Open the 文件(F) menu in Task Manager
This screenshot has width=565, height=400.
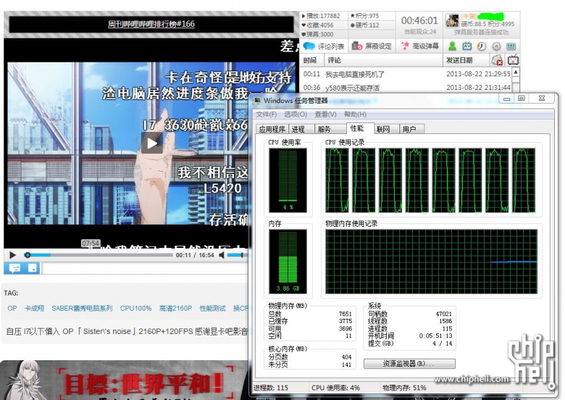coord(267,114)
